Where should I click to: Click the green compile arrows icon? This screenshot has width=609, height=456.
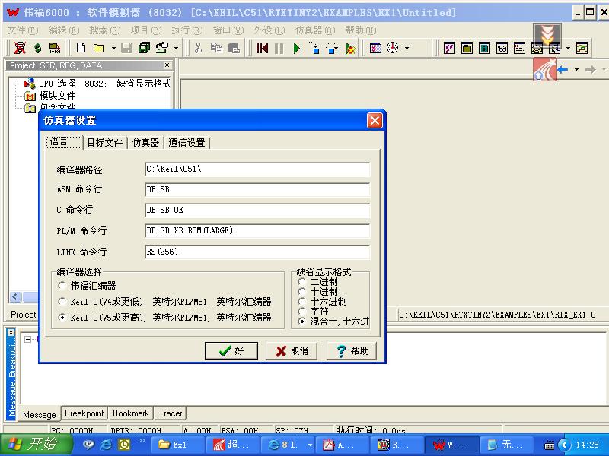(37, 48)
